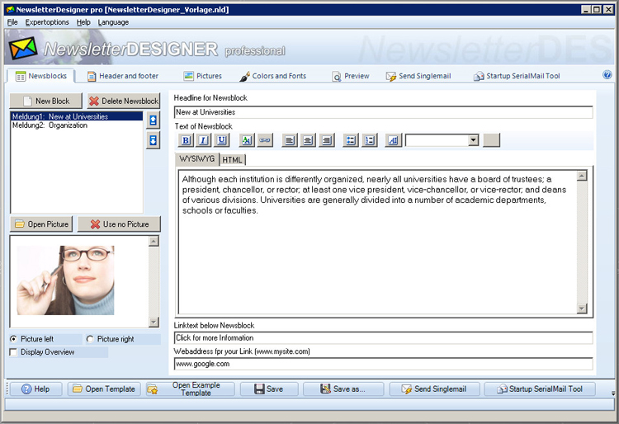The image size is (619, 424).
Task: Click the Linktext below Newsblock field
Action: coord(383,337)
